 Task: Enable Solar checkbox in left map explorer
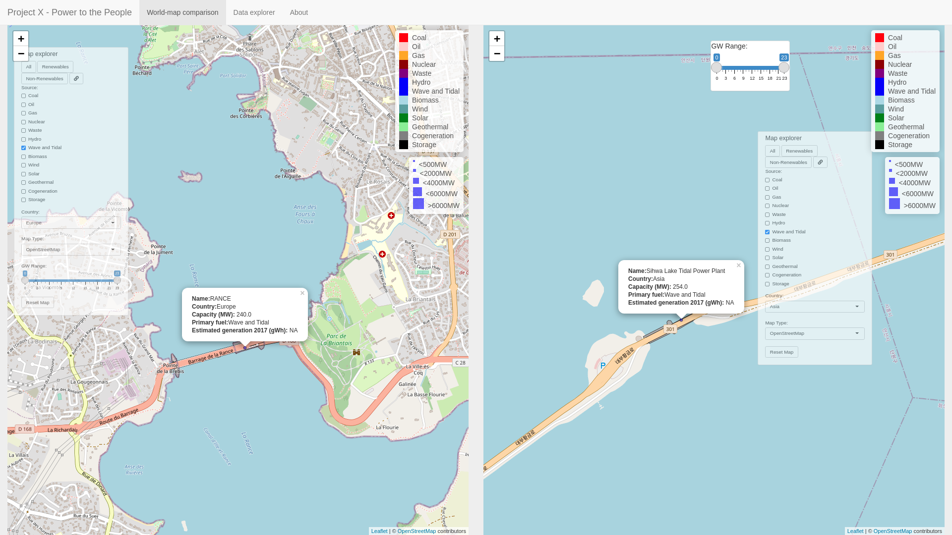pyautogui.click(x=23, y=174)
